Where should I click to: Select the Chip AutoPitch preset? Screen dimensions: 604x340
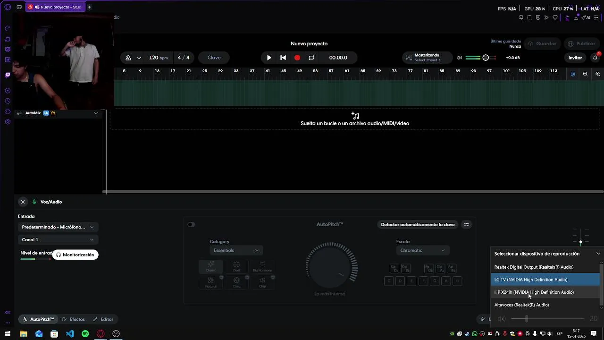click(262, 282)
